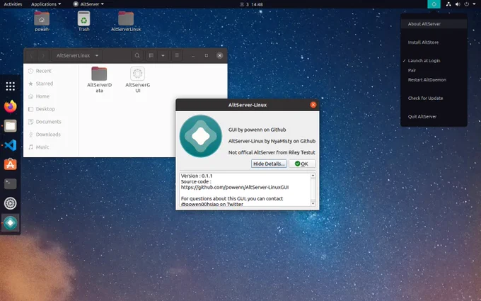Select the AltServerLinux desktop folder

click(126, 21)
